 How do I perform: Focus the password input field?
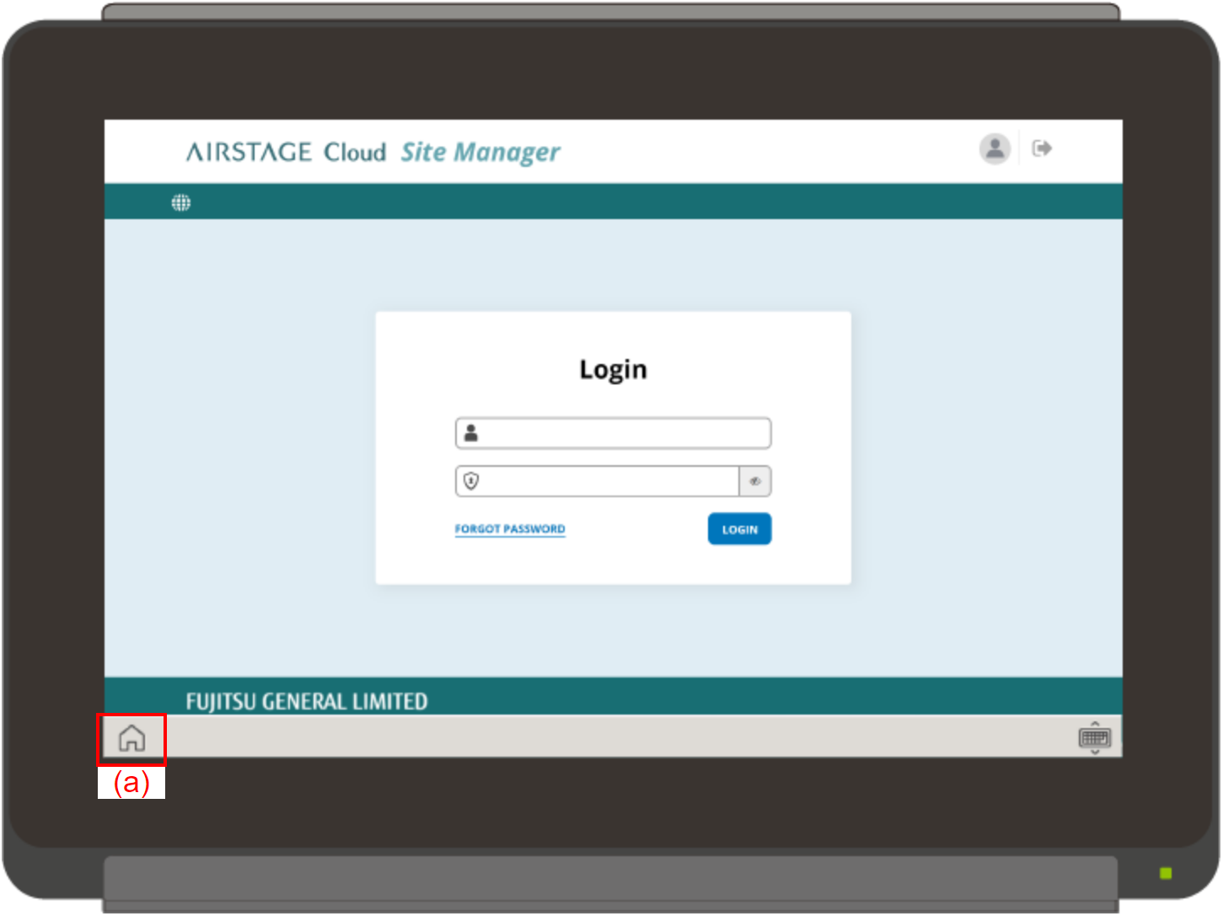click(609, 481)
